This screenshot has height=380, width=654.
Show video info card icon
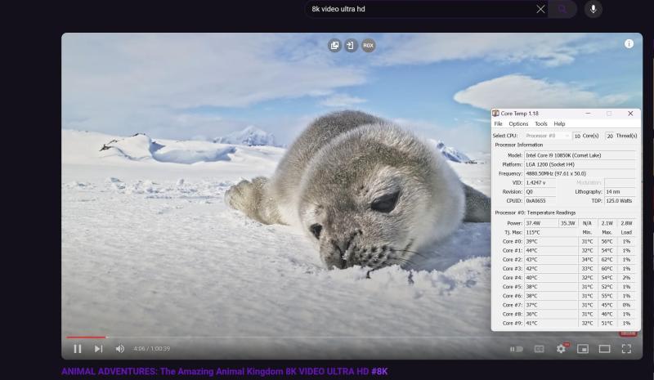tap(629, 44)
